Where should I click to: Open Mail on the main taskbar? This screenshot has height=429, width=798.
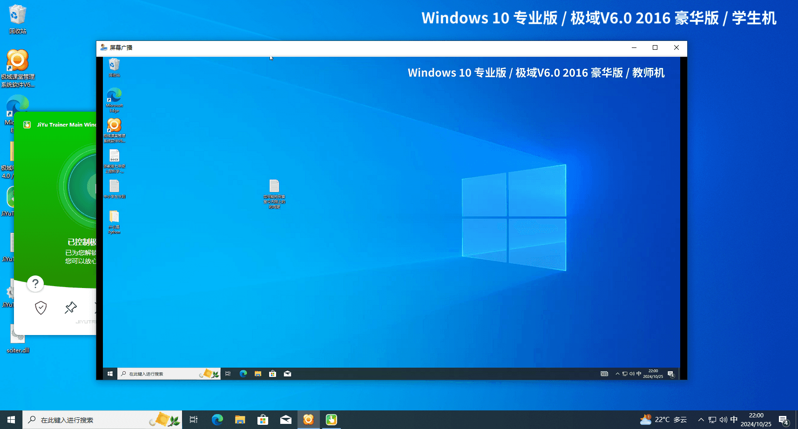pos(285,420)
